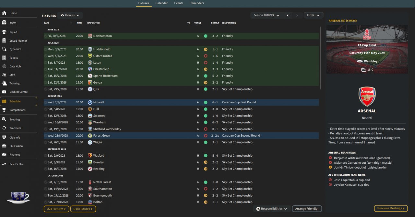Open Forest Green opposition link
Viewport: 415px width, 217px height.
tap(101, 136)
